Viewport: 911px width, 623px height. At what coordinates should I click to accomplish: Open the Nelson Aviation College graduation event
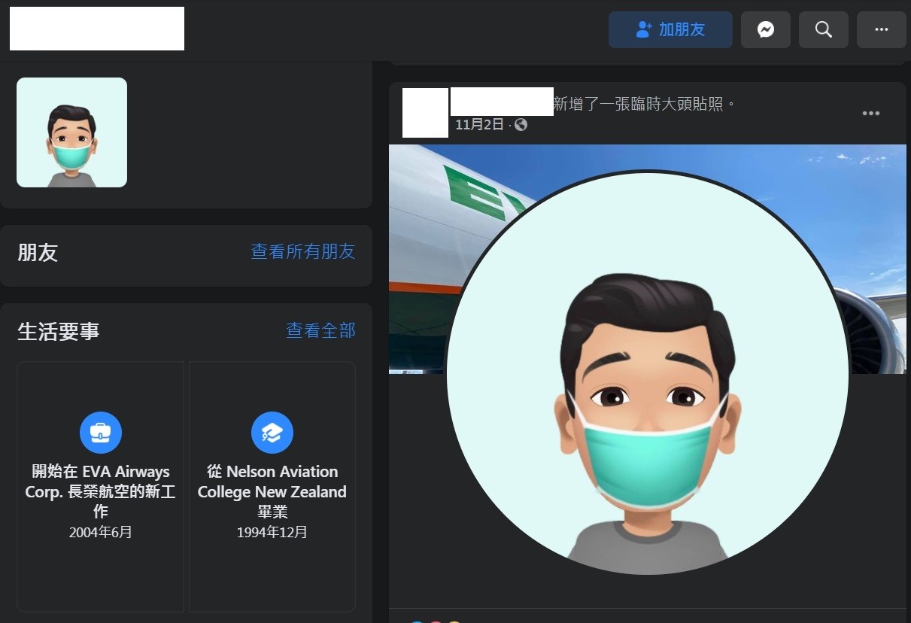(x=272, y=491)
